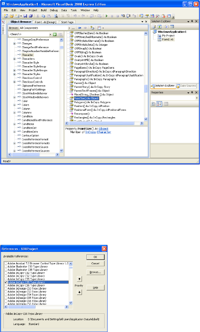The width and height of the screenshot is (200, 332).
Task: Open the Object Browser Settings dropdown
Action: pos(103,28)
